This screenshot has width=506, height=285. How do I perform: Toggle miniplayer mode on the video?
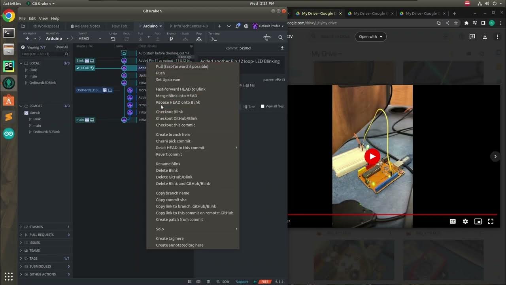478,222
